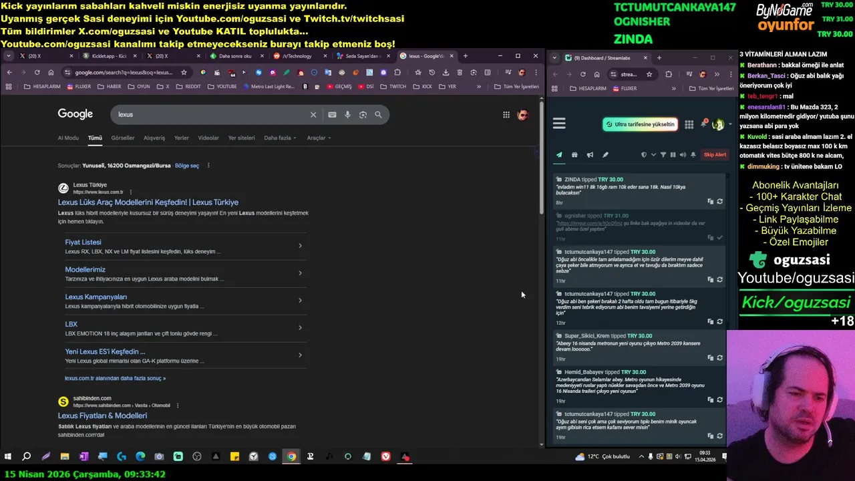Open OneNote from the taskbar
This screenshot has height=481, width=855.
pyautogui.click(x=83, y=457)
